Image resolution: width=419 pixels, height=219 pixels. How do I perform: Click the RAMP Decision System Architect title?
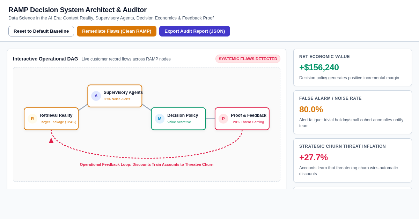78,10
